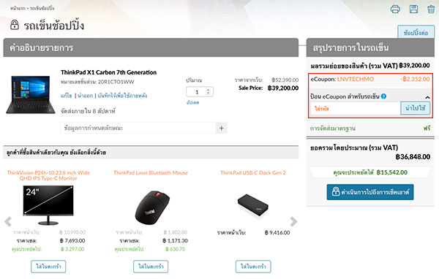Screen dimensions: 439x279
Task: Add ThinkVision P24h-10 monitor to cart
Action: pyautogui.click(x=48, y=267)
